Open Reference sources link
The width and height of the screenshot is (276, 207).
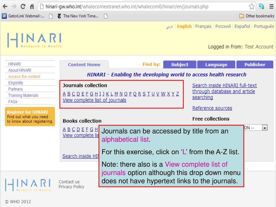click(x=212, y=108)
